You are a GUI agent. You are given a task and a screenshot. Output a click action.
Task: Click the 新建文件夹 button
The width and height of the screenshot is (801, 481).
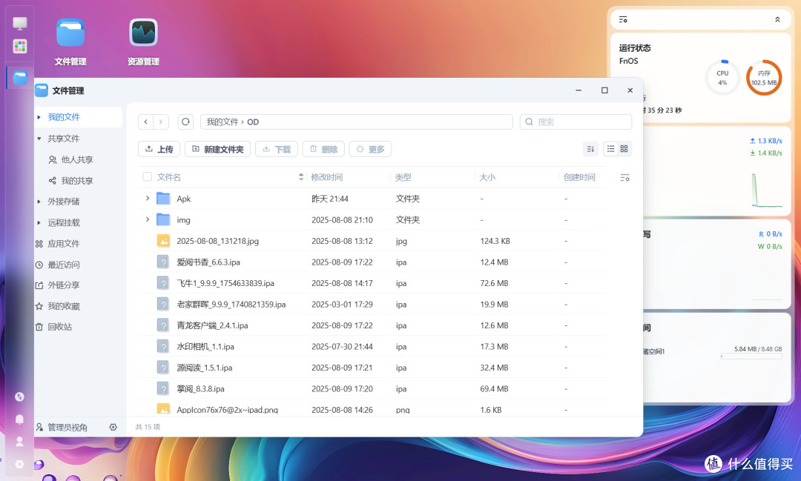[x=217, y=149]
